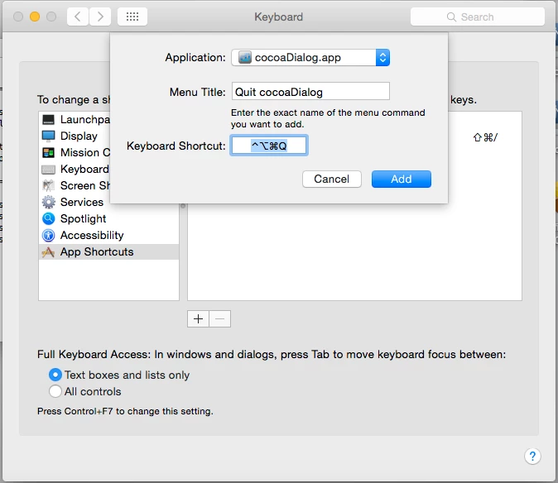Click the Search field
This screenshot has width=558, height=483.
tap(477, 17)
